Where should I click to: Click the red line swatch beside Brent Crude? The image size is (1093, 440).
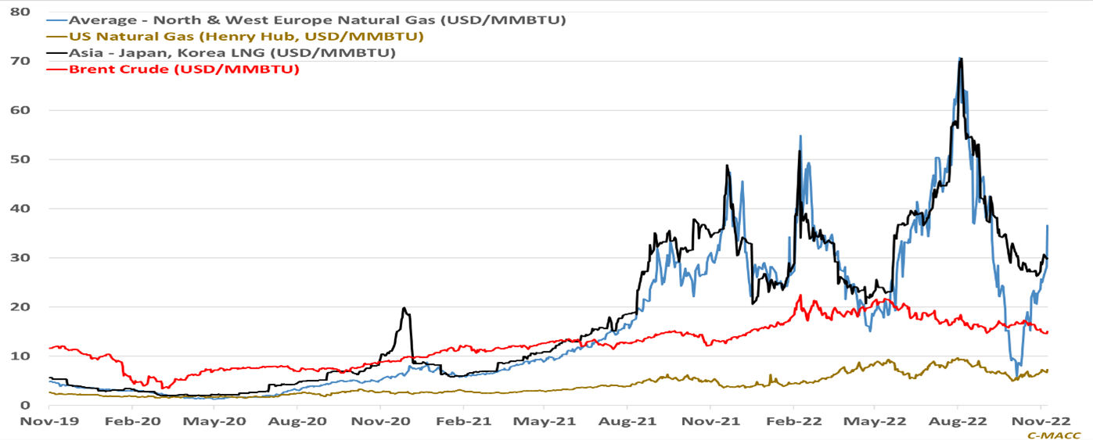pyautogui.click(x=56, y=70)
